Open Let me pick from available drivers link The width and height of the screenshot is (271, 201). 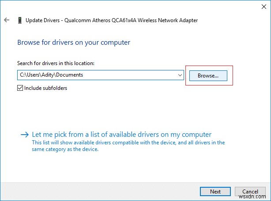click(x=122, y=135)
